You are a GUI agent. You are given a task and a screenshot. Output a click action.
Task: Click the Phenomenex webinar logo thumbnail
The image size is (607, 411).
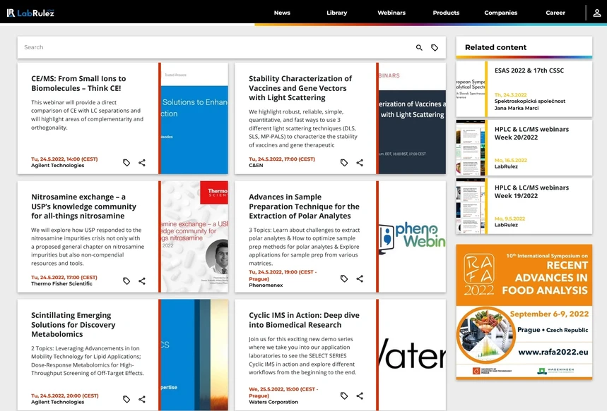point(412,236)
